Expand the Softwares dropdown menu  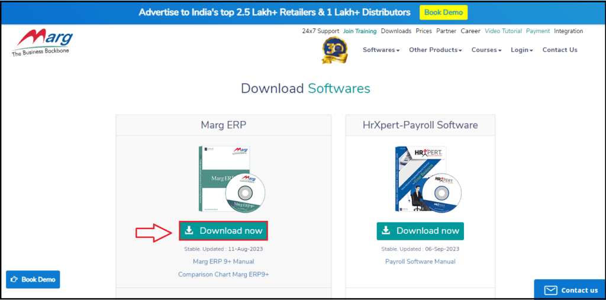pos(381,50)
